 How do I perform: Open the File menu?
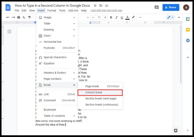click(x=17, y=10)
